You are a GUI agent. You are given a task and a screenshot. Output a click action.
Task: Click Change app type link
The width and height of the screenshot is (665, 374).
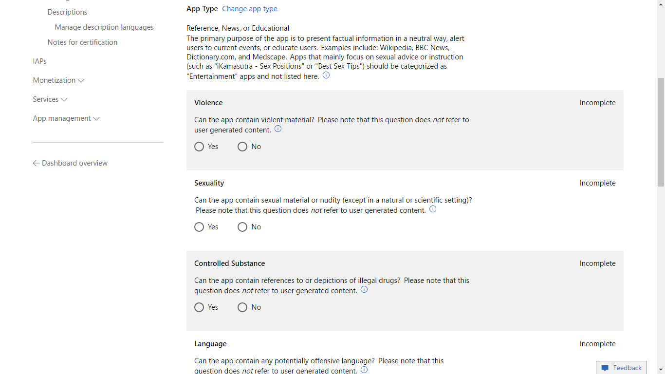pos(250,9)
